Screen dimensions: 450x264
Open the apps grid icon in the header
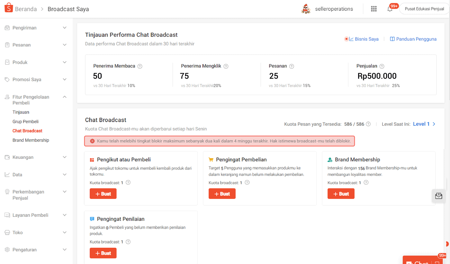[x=373, y=9]
